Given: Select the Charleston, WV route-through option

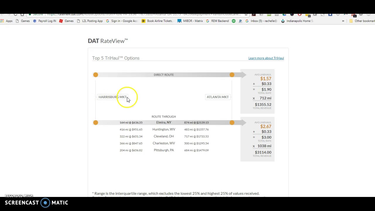Looking at the screenshot, I should click(x=164, y=143).
